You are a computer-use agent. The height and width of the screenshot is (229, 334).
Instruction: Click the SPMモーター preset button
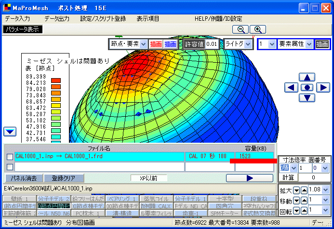(x=225, y=213)
